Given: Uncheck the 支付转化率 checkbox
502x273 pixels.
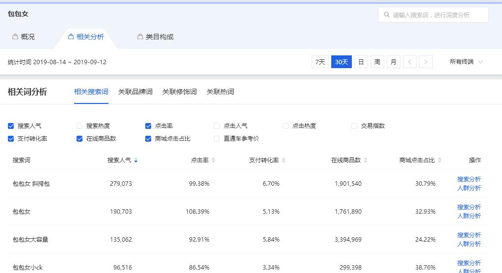Looking at the screenshot, I should point(11,139).
